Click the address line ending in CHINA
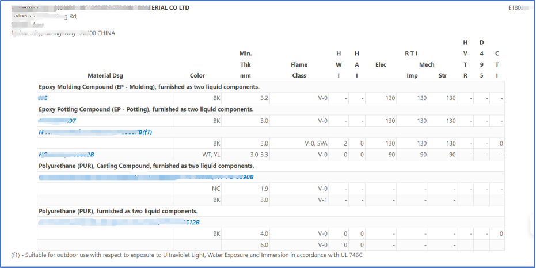The image size is (536, 268). pos(63,33)
